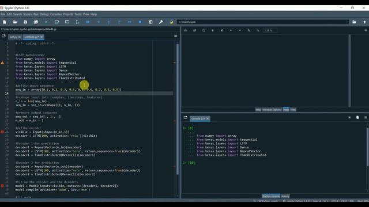Image resolution: width=369 pixels, height=207 pixels.
Task: Click the Debug file toolbar icon
Action: [88, 22]
